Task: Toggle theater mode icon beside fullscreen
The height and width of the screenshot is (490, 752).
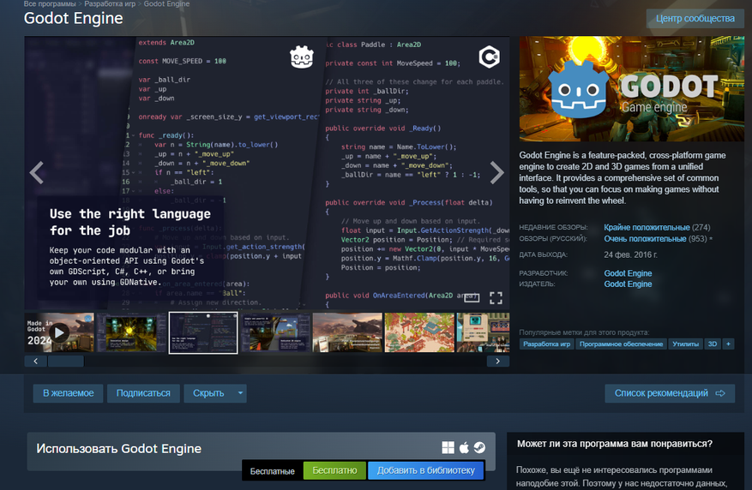Action: (x=472, y=298)
